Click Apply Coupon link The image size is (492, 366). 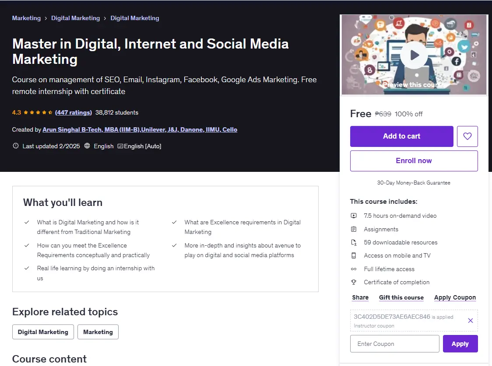pyautogui.click(x=455, y=297)
